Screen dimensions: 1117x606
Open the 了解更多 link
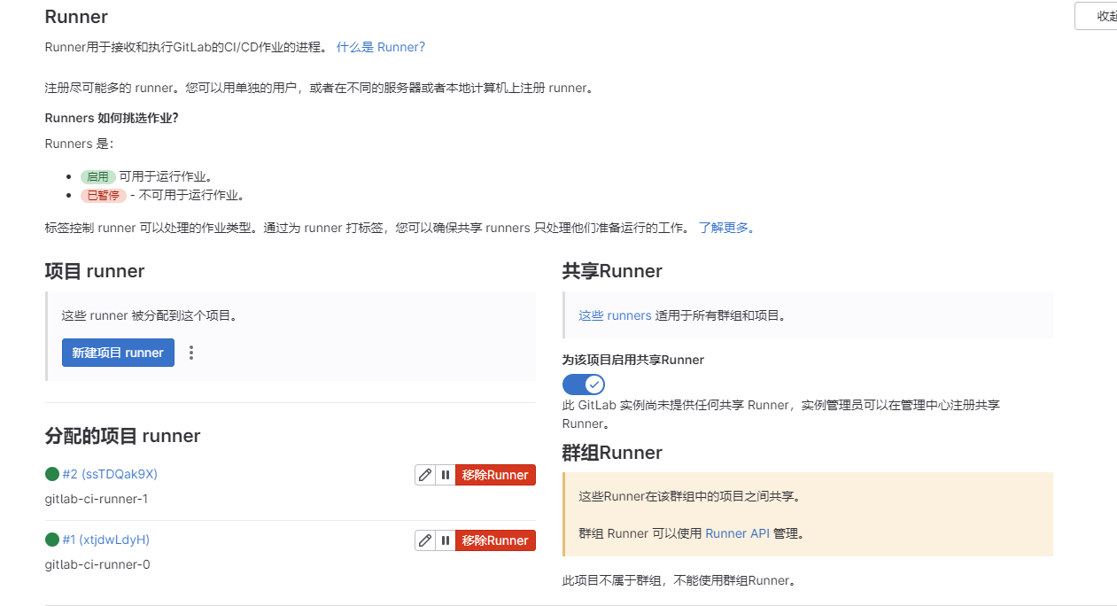coord(726,228)
